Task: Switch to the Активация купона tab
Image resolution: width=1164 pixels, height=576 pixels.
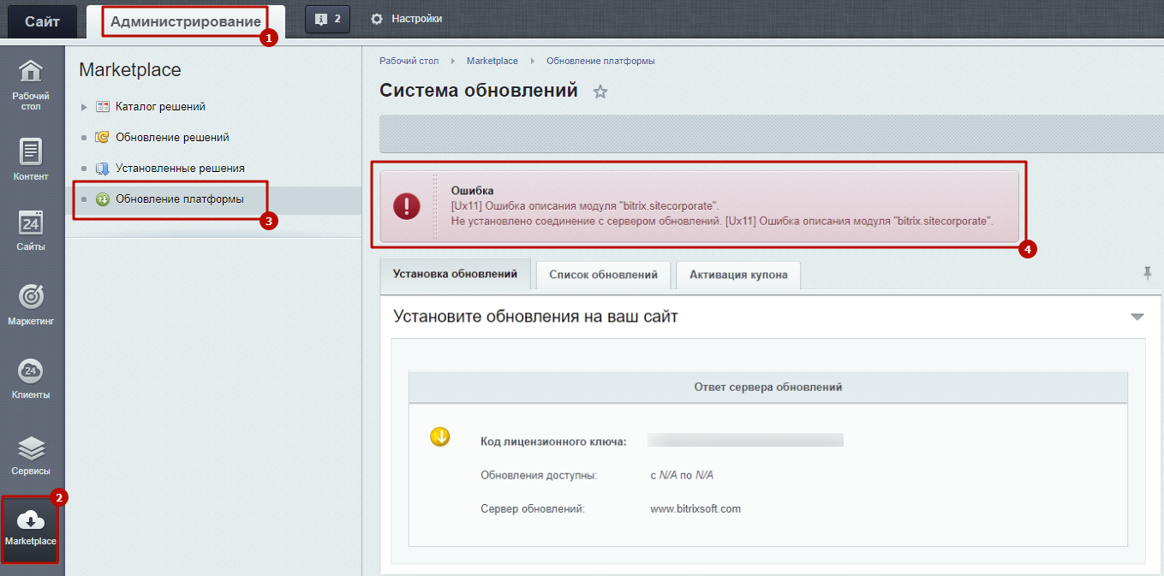Action: coord(738,275)
